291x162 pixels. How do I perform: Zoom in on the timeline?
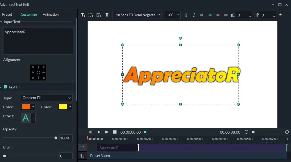pyautogui.click(x=287, y=132)
